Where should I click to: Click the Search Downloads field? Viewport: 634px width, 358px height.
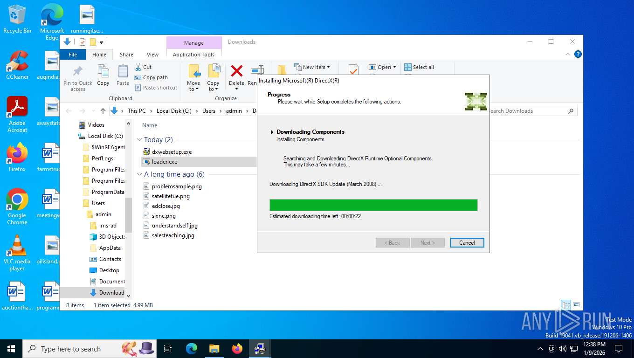531,111
